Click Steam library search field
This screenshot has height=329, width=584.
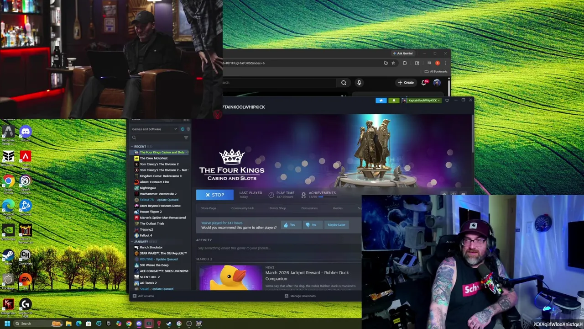(156, 138)
